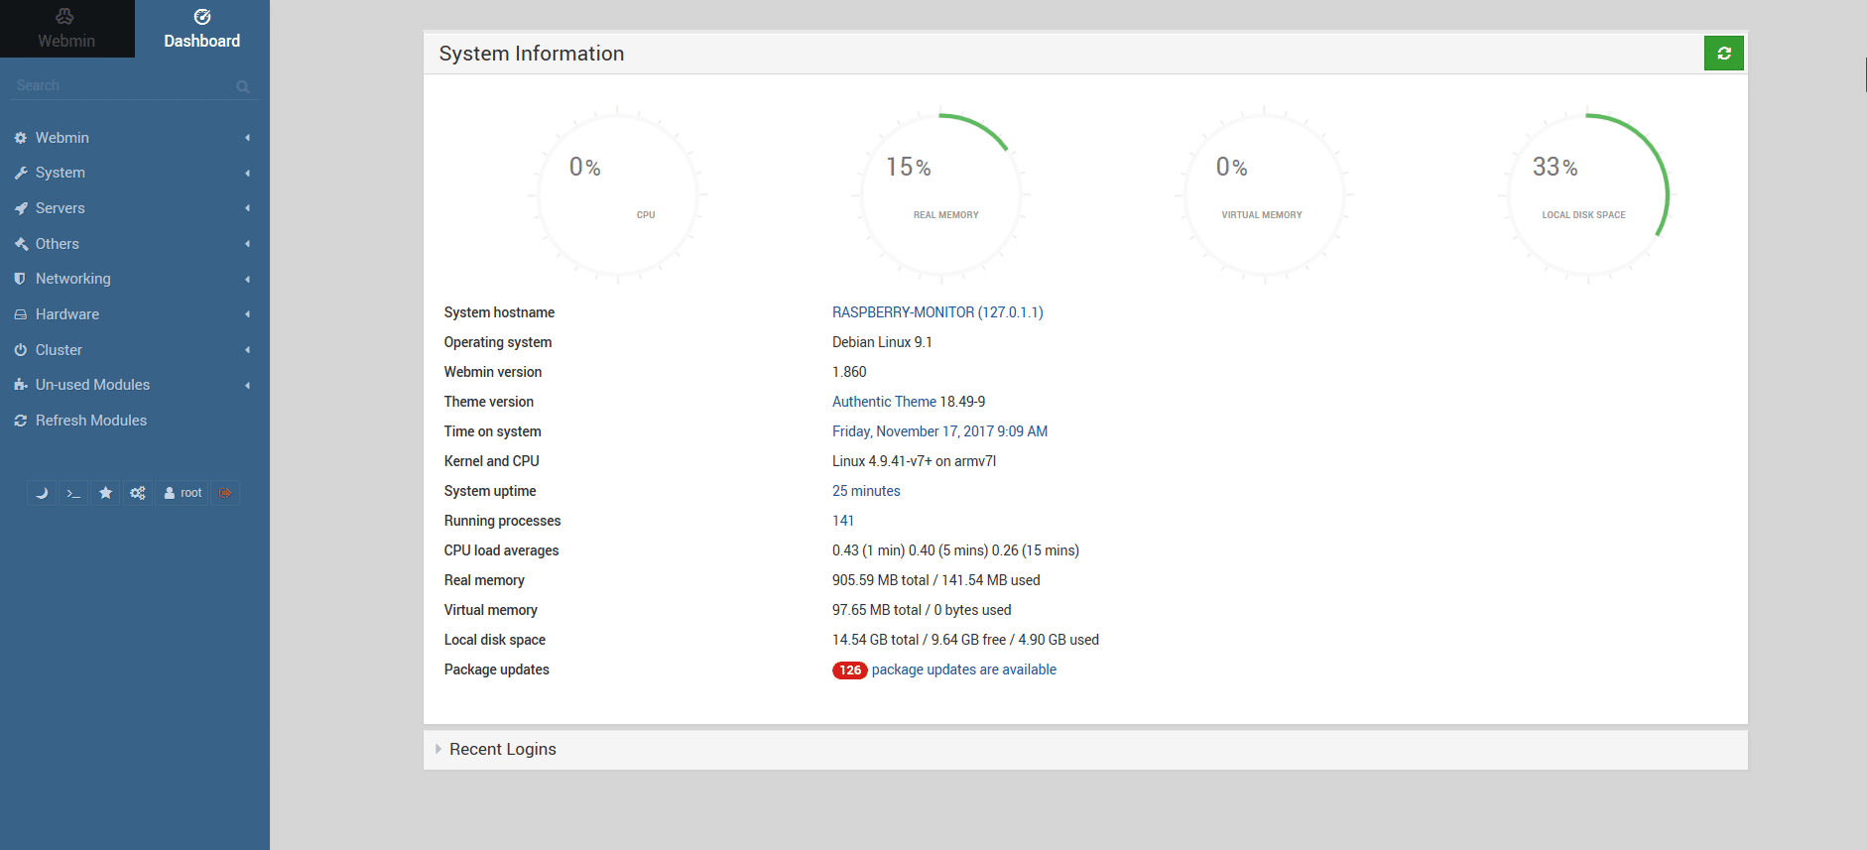Expand arrow next to Others category
This screenshot has height=850, width=1867.
248,244
